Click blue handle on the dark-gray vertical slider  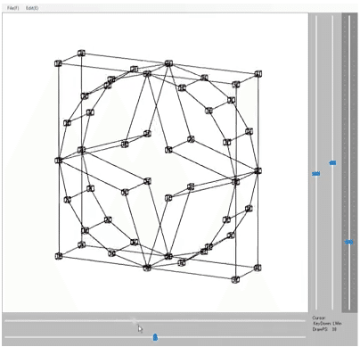pyautogui.click(x=348, y=243)
